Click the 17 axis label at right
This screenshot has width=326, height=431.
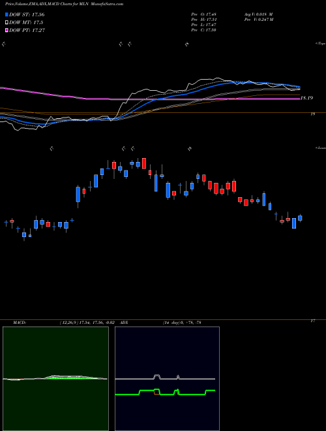pos(313,321)
